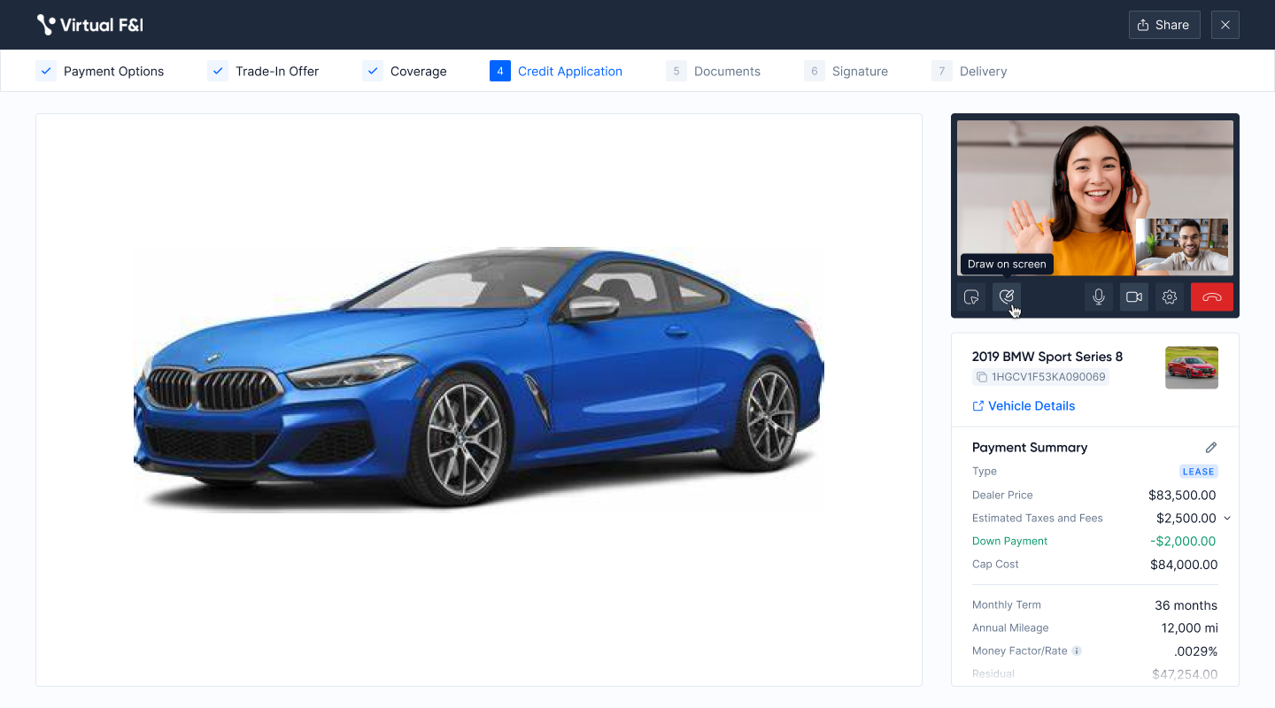Select the completed Coverage step
1275x708 pixels.
click(405, 72)
